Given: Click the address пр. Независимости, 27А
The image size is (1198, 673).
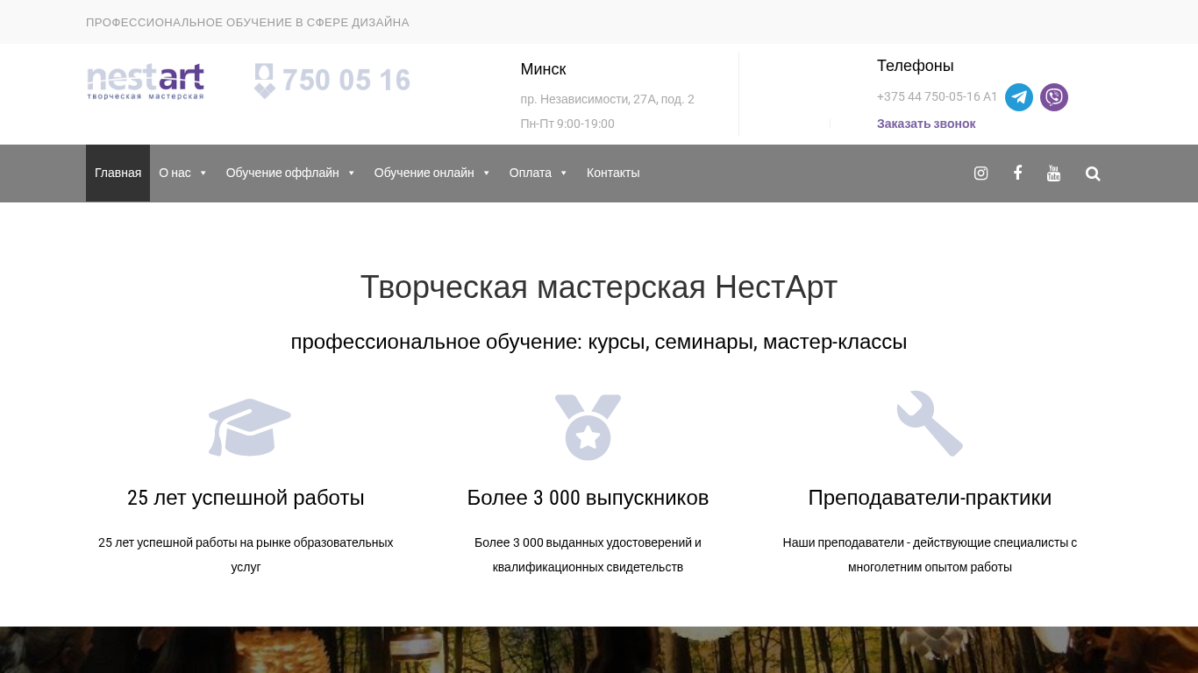Looking at the screenshot, I should (x=607, y=99).
